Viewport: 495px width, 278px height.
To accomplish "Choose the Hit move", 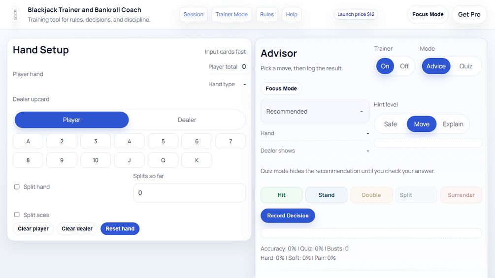I will click(281, 195).
